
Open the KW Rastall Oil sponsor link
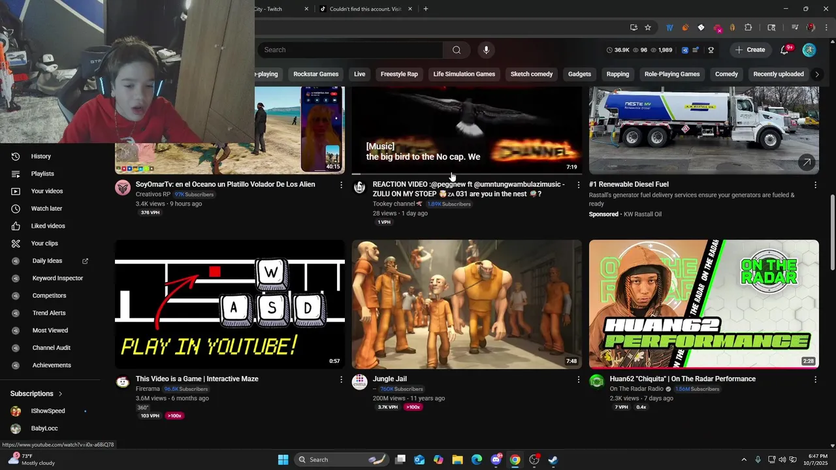click(643, 214)
